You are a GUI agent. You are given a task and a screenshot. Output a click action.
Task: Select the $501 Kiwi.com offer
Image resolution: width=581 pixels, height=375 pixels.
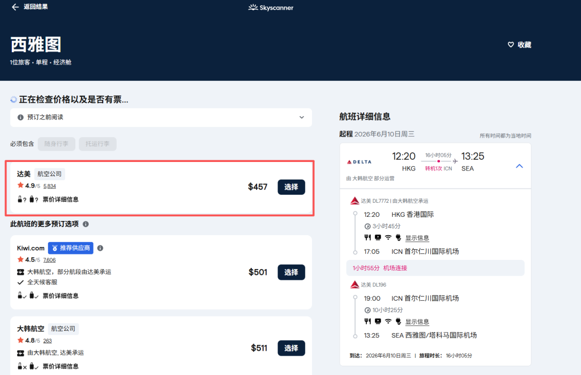(291, 272)
